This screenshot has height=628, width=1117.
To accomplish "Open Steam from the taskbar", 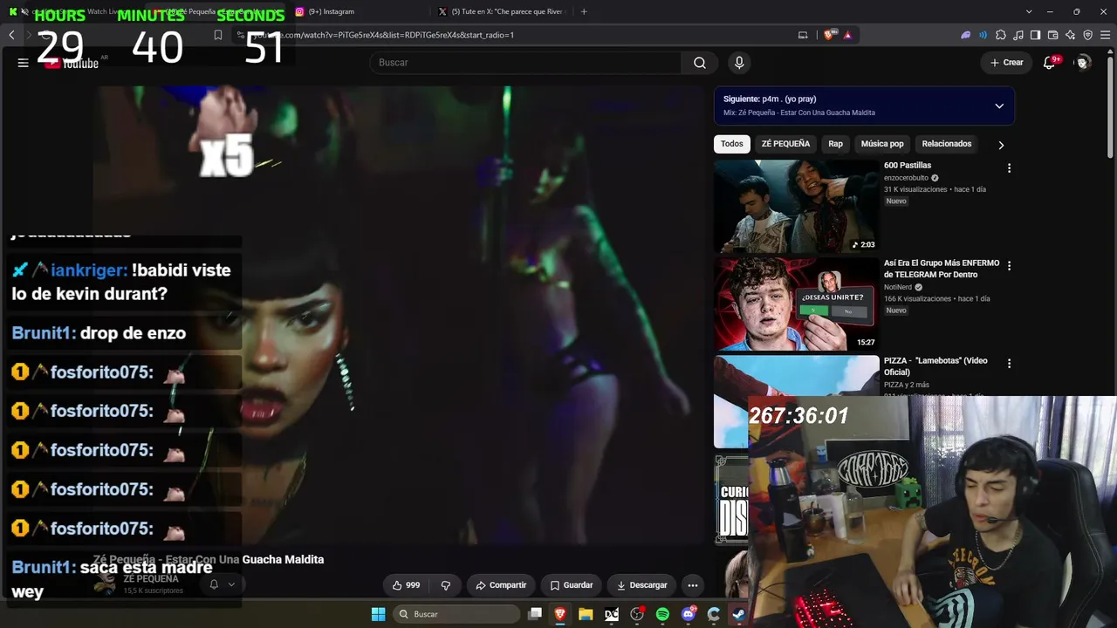I will click(739, 614).
